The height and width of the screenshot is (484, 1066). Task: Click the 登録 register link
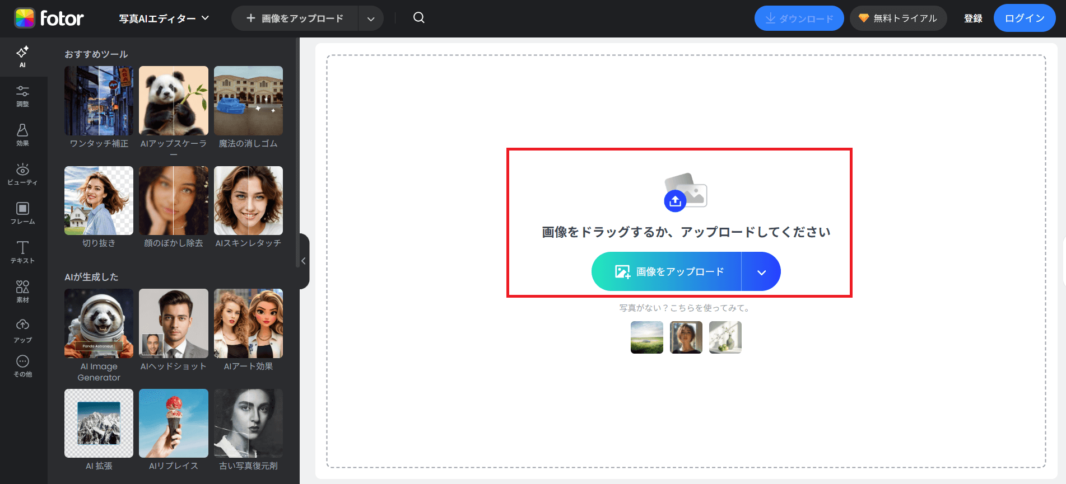pyautogui.click(x=973, y=18)
